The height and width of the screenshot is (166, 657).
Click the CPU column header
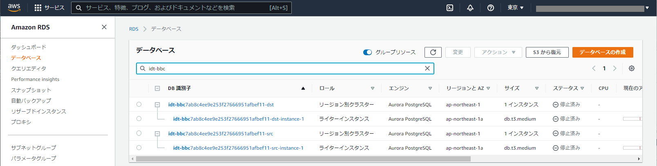[x=603, y=88]
